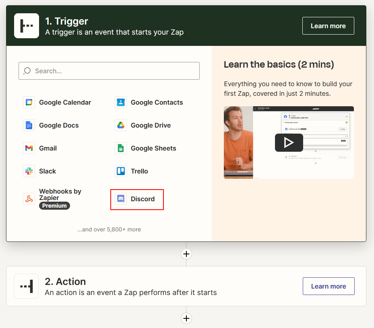Pick the Gmail envelope icon
The width and height of the screenshot is (374, 328).
[29, 148]
